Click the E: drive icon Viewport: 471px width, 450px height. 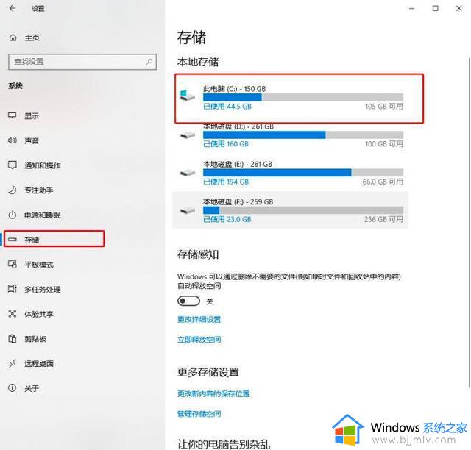[188, 173]
